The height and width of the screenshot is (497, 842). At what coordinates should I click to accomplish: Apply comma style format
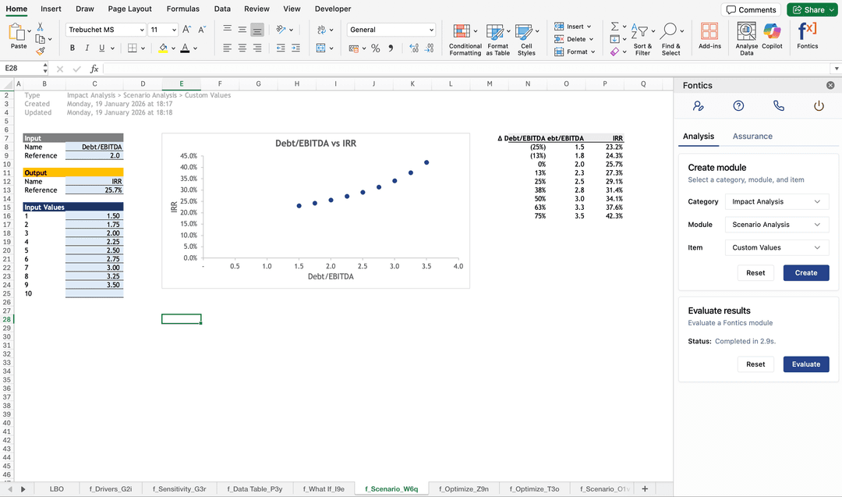pyautogui.click(x=391, y=48)
